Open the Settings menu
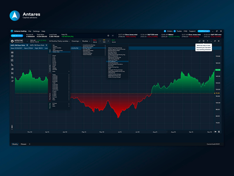This screenshot has width=234, height=176. pyautogui.click(x=36, y=31)
